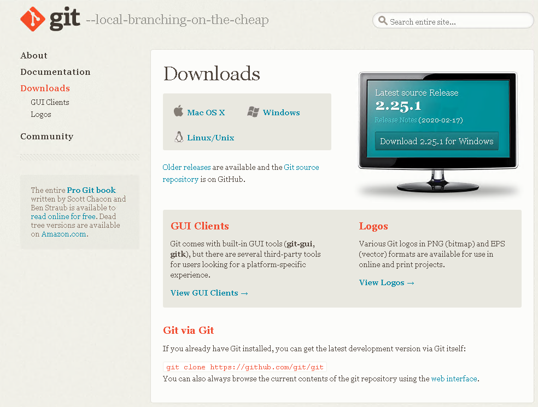Follow View GUI Clients arrow link

(209, 293)
